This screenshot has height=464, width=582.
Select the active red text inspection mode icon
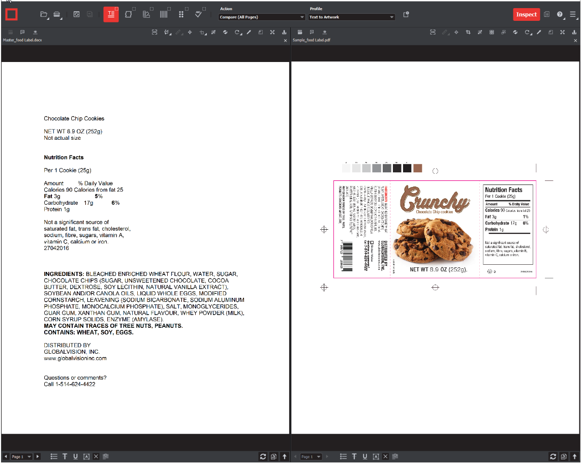click(x=111, y=14)
